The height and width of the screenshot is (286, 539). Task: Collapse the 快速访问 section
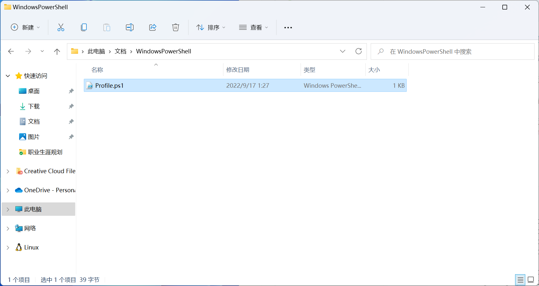coord(8,76)
